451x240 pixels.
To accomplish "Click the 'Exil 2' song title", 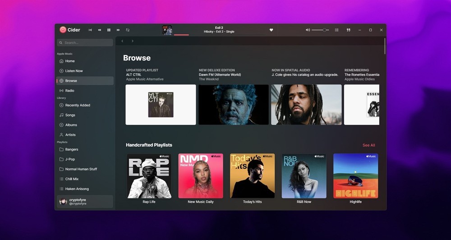I will [219, 28].
